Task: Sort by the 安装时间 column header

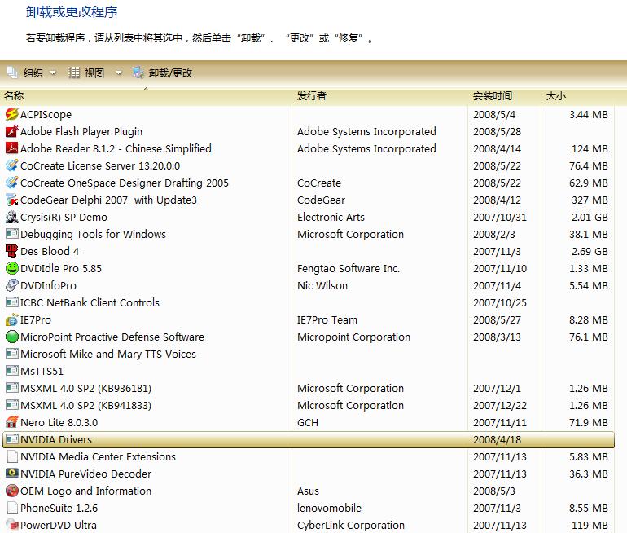Action: [x=504, y=96]
